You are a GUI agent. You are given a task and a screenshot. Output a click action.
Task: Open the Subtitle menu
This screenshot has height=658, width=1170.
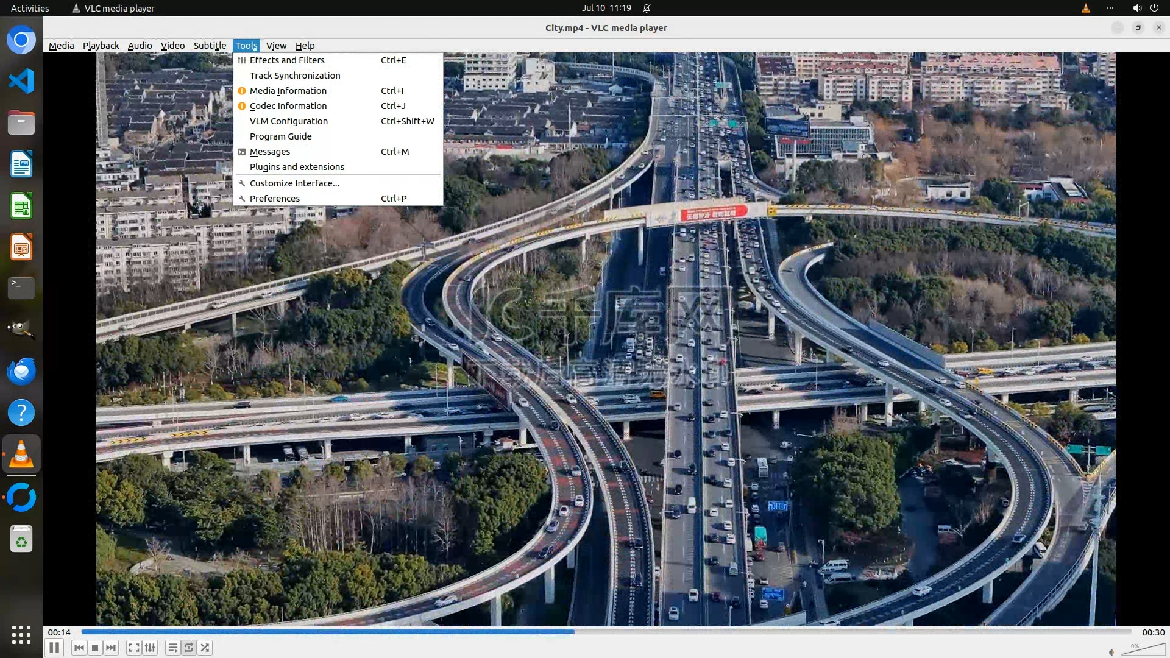click(x=210, y=46)
